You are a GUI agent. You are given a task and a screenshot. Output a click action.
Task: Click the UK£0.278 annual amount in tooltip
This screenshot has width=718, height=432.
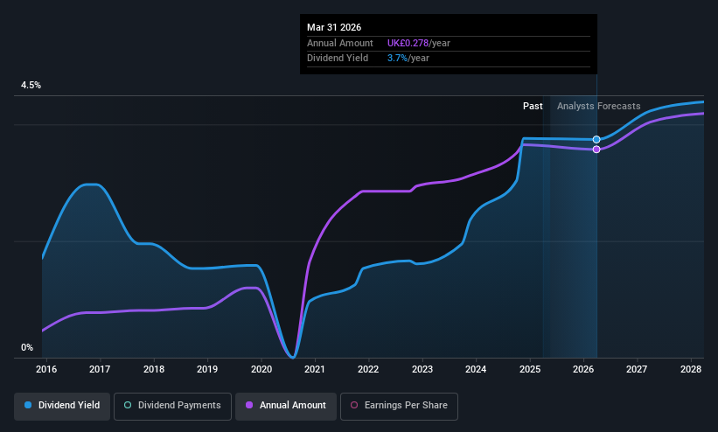[408, 43]
